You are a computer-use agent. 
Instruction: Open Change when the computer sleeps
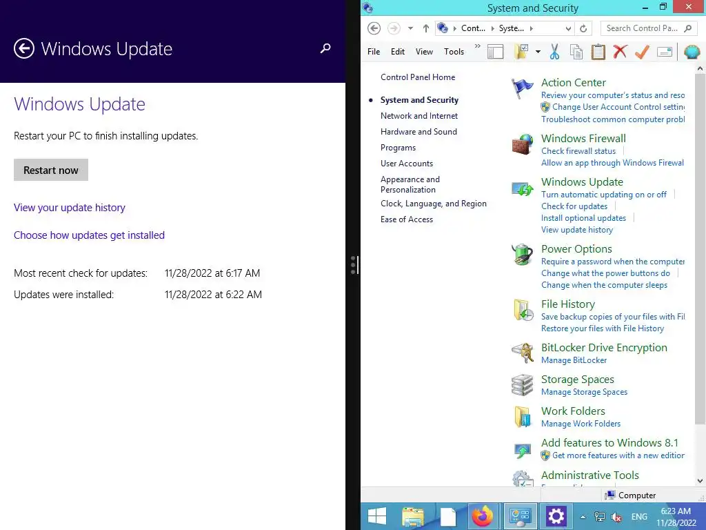click(x=604, y=285)
